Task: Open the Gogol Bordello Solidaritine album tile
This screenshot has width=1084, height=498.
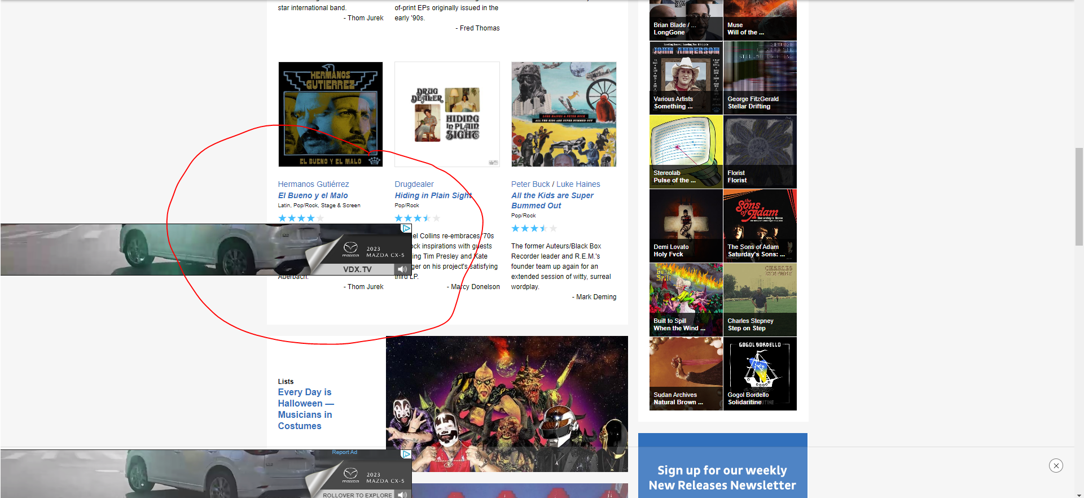Action: (760, 374)
